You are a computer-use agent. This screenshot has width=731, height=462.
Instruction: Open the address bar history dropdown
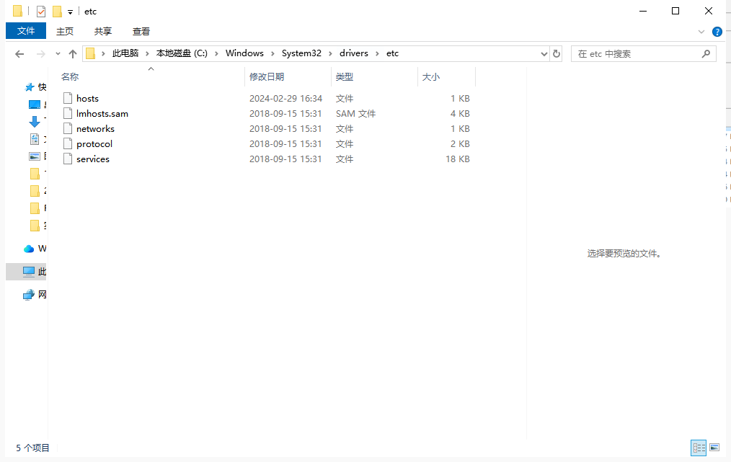click(x=544, y=54)
